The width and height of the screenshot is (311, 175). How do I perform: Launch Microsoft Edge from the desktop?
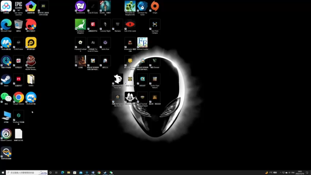(6, 25)
